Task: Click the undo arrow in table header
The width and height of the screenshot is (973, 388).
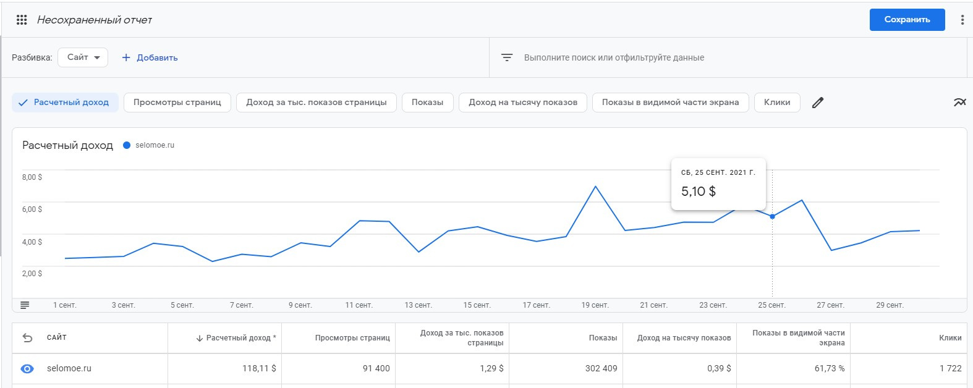Action: click(x=27, y=338)
